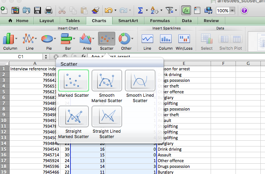Select Straight Lined Scatter chart type
Viewport: 265px width, 174px height.
tap(106, 117)
